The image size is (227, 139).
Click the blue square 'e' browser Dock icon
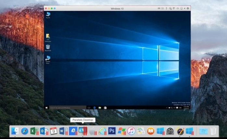[73, 131]
